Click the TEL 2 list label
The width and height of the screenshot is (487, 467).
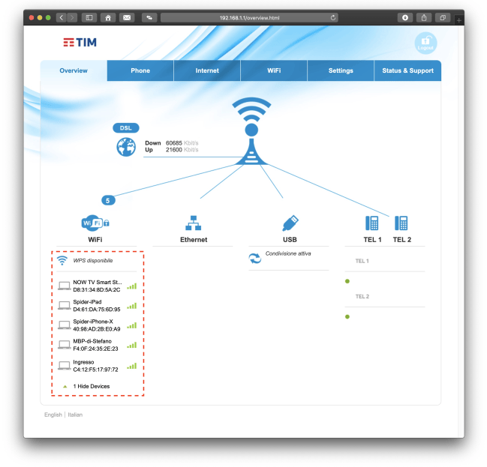click(x=362, y=296)
